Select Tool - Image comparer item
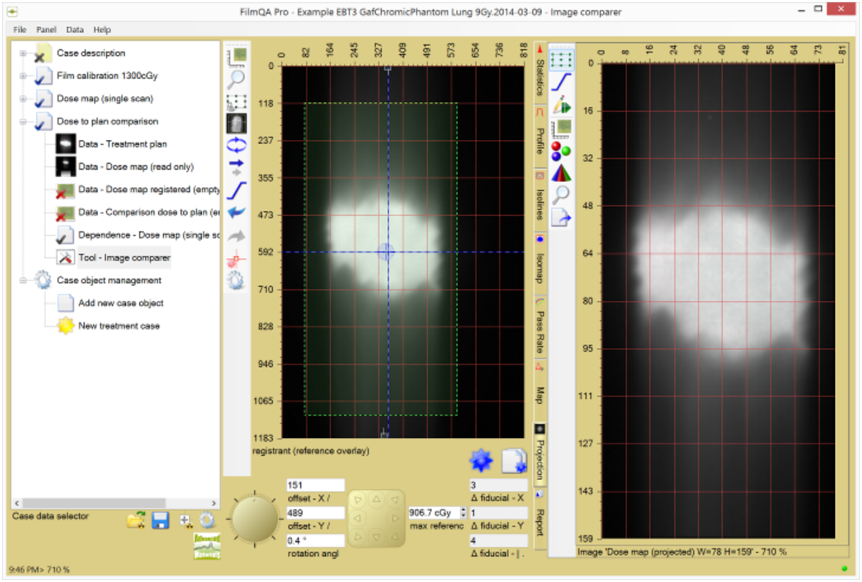The image size is (862, 582). pyautogui.click(x=124, y=258)
